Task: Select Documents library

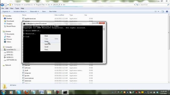Action: click(10, 34)
